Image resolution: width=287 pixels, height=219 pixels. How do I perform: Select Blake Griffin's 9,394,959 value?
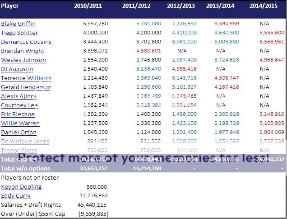(227, 24)
